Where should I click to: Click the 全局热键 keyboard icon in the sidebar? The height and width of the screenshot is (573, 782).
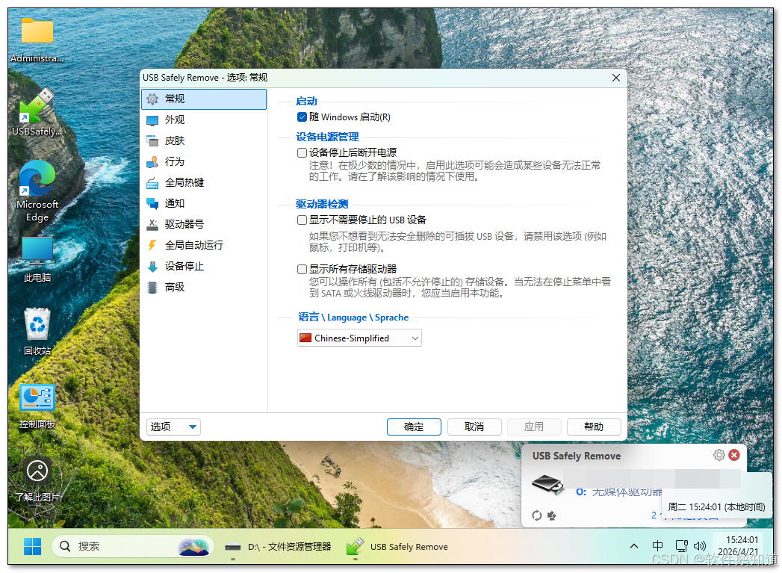pos(152,183)
